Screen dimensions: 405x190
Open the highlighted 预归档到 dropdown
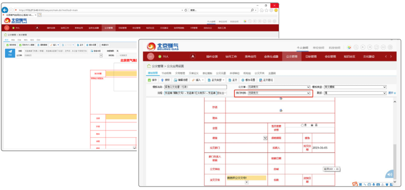point(279,93)
